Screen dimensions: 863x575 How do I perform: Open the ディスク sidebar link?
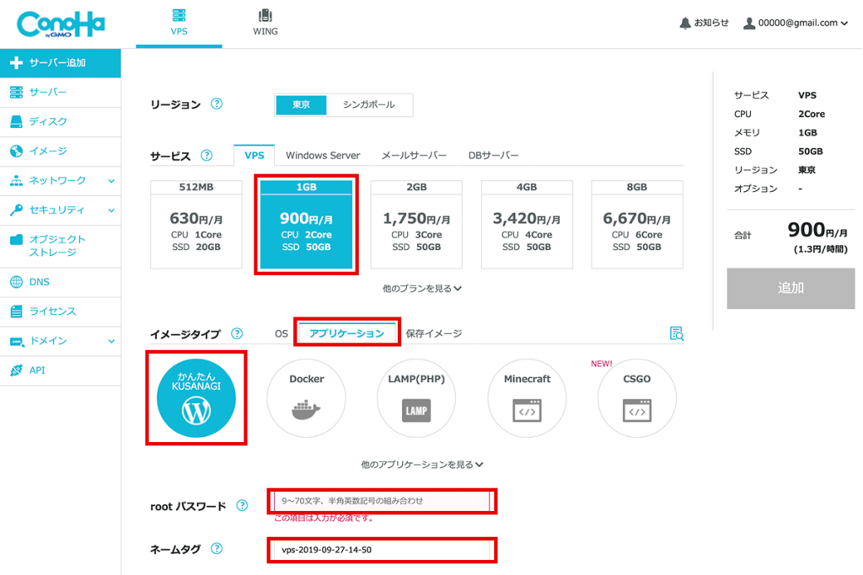click(61, 121)
